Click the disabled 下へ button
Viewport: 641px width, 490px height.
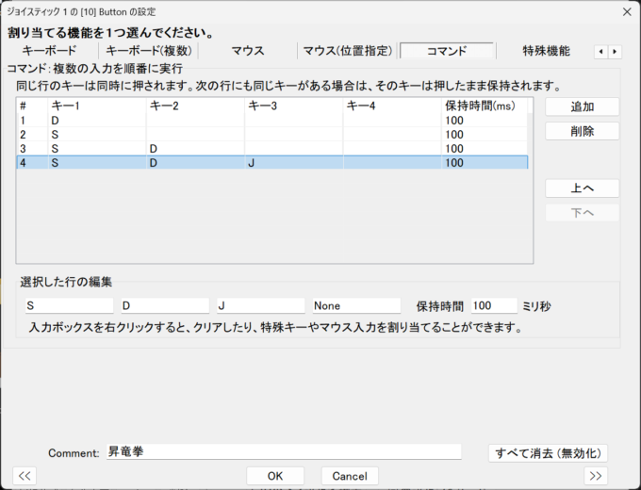pos(583,213)
